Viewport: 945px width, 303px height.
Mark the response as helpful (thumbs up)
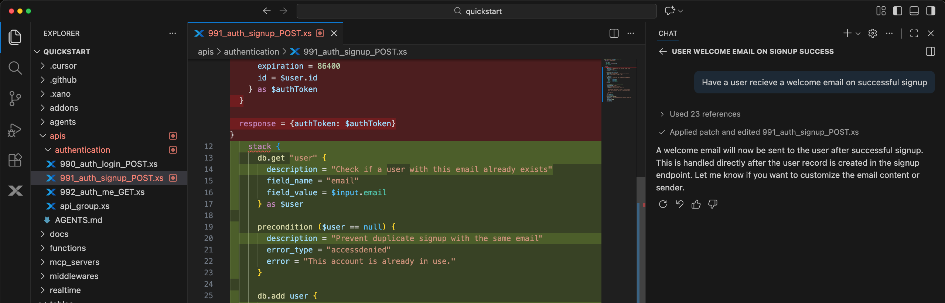(x=696, y=204)
